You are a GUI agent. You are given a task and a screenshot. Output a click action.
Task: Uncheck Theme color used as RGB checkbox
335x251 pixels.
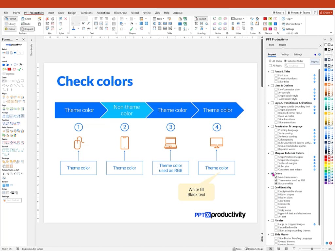point(276,180)
